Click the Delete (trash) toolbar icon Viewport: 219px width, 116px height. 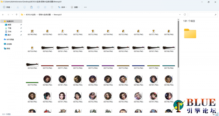coord(52,7)
